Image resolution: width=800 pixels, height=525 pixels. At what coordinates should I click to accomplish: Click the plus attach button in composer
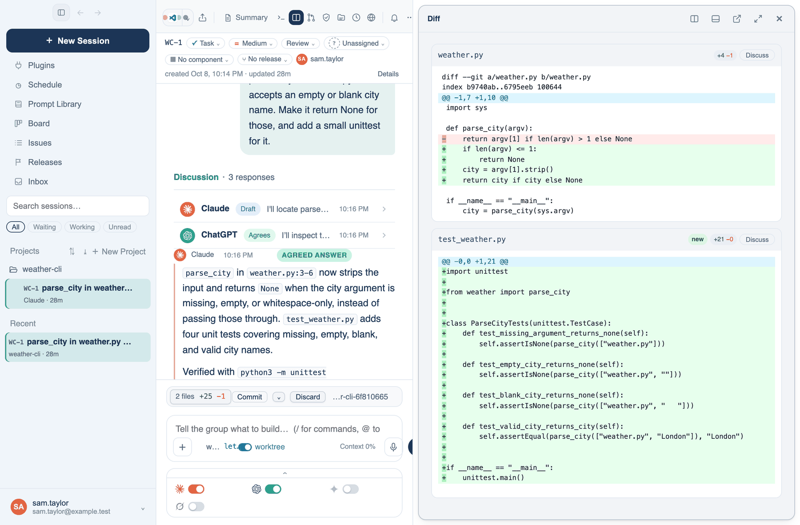[182, 447]
